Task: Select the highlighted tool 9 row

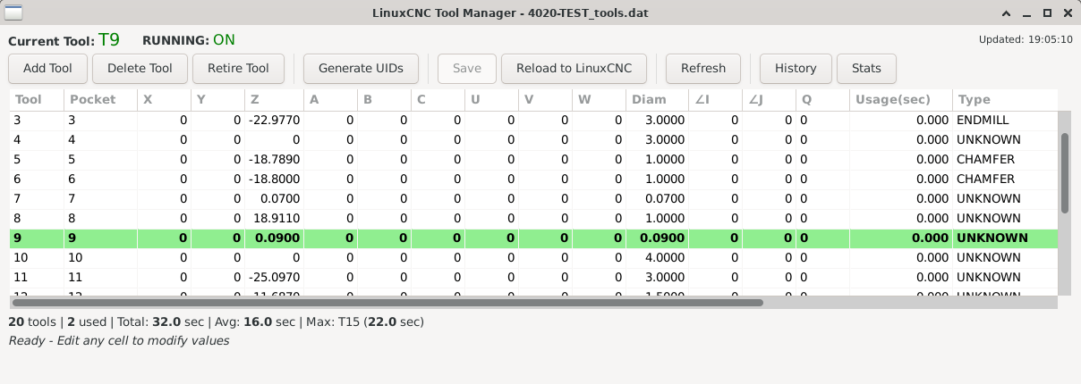Action: tap(447, 238)
